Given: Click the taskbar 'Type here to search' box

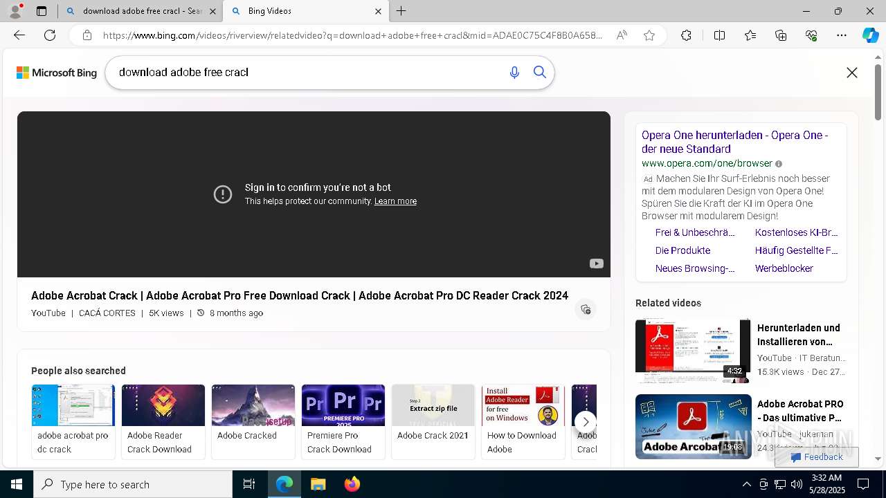Looking at the screenshot, I should point(133,484).
